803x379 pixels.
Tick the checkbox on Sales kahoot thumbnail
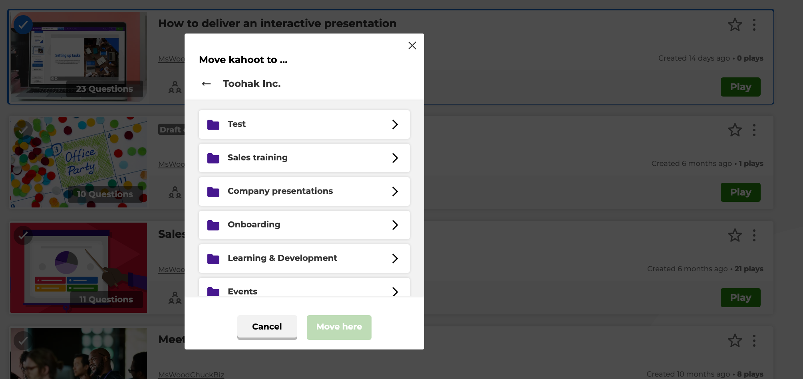pos(23,235)
